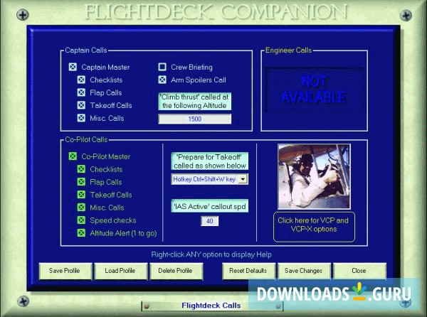This screenshot has height=317, width=427.
Task: Click the Load Profile button
Action: (x=121, y=271)
